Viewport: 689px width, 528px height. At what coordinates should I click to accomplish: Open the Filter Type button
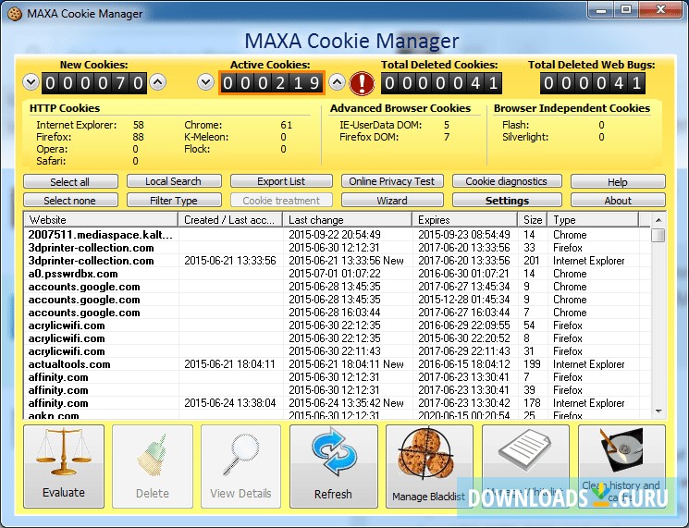(x=174, y=201)
